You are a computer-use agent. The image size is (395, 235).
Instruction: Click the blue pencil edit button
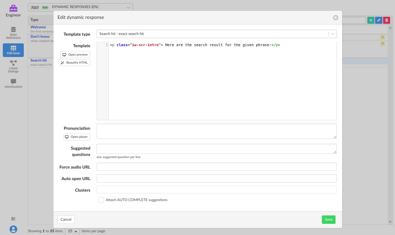click(x=379, y=20)
